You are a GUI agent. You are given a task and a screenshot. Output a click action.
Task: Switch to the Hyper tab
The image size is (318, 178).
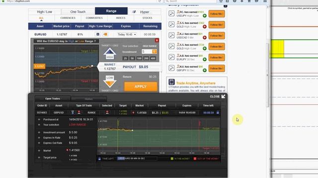[x=145, y=12]
